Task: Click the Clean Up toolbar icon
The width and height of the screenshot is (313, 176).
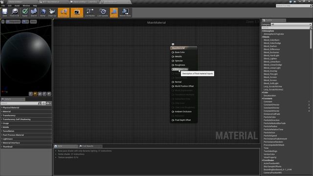Action: coord(52,13)
